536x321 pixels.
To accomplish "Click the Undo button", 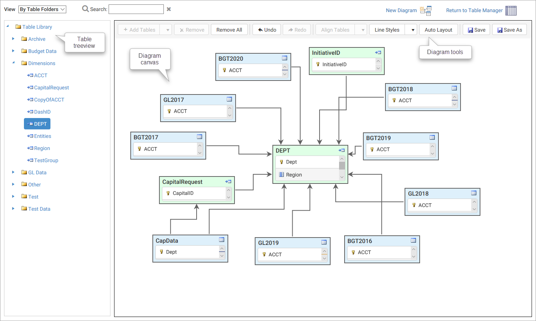I will click(x=266, y=29).
